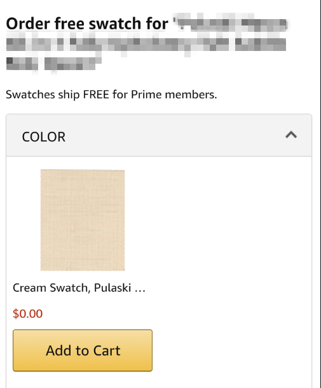321x388 pixels.
Task: Tap the upward caret beside COLOR
Action: [x=291, y=135]
